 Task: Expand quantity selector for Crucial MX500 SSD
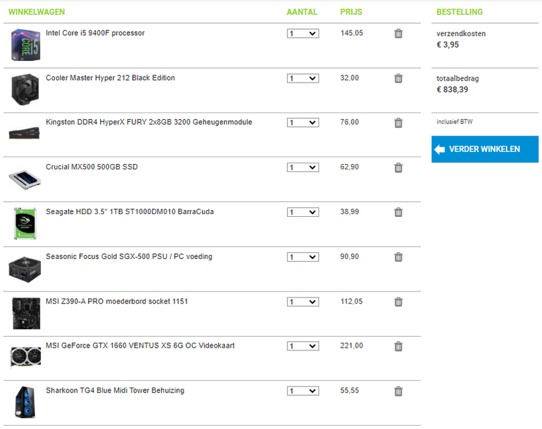[x=303, y=167]
